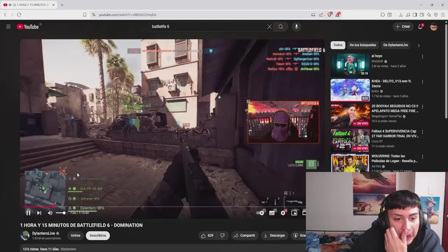
Task: Open the KHEA DELITO_V13.wav thumbnail
Action: coord(350,90)
